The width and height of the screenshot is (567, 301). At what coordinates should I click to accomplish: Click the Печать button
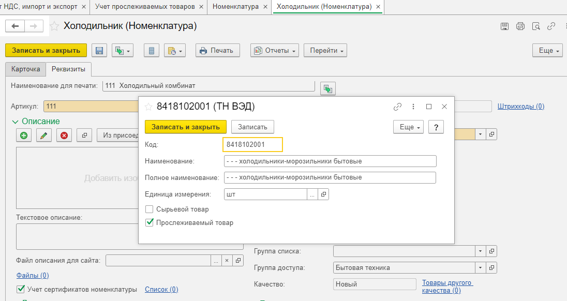217,51
